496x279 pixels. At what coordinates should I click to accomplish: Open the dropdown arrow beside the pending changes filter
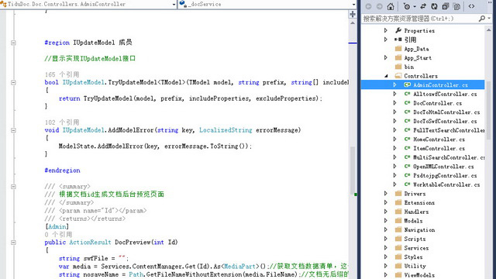(415, 7)
